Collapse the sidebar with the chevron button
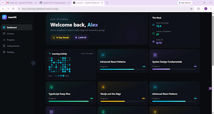 pos(33,63)
